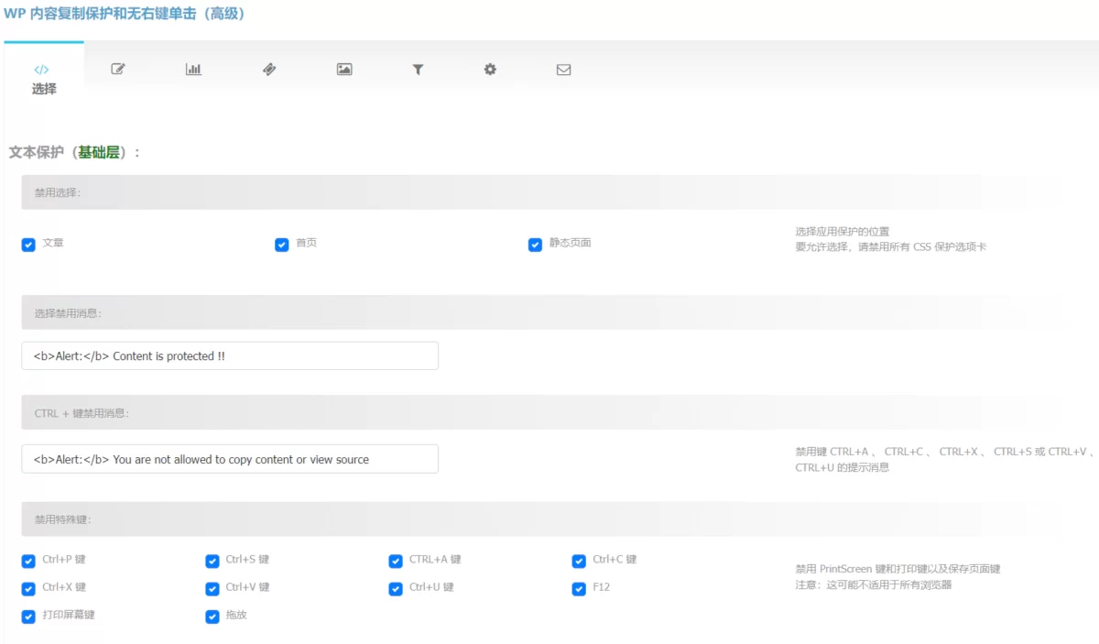Toggle the 拖放 checkbox

point(212,617)
